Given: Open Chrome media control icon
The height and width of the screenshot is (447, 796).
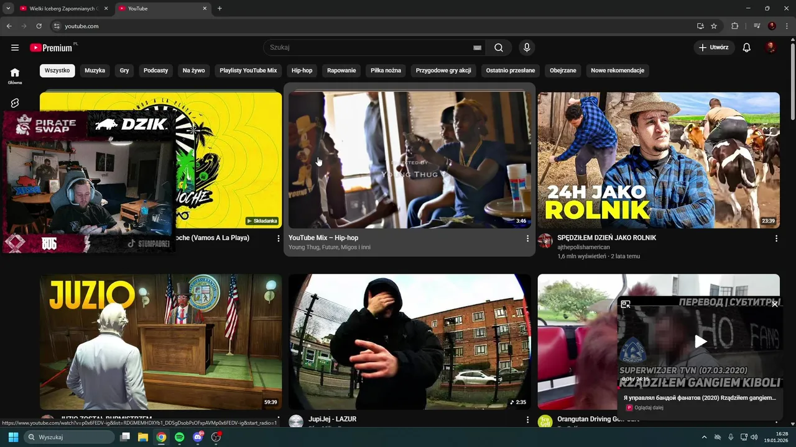Looking at the screenshot, I should (x=757, y=26).
